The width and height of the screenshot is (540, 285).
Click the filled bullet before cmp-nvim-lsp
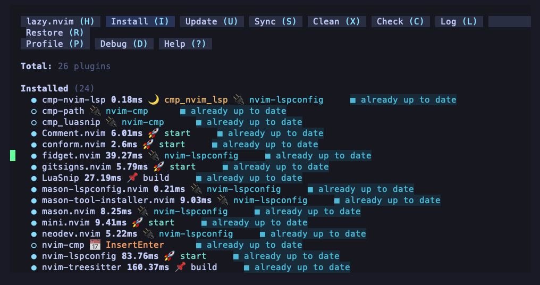click(34, 100)
